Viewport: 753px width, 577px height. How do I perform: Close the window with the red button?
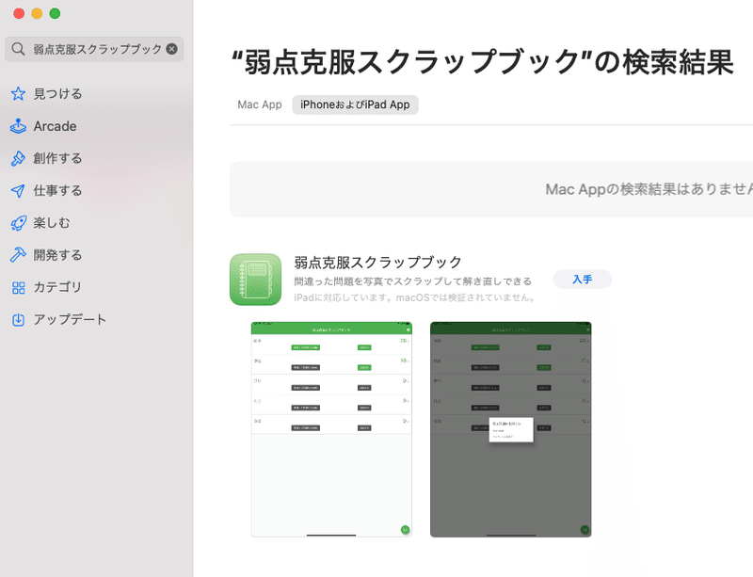coord(19,13)
